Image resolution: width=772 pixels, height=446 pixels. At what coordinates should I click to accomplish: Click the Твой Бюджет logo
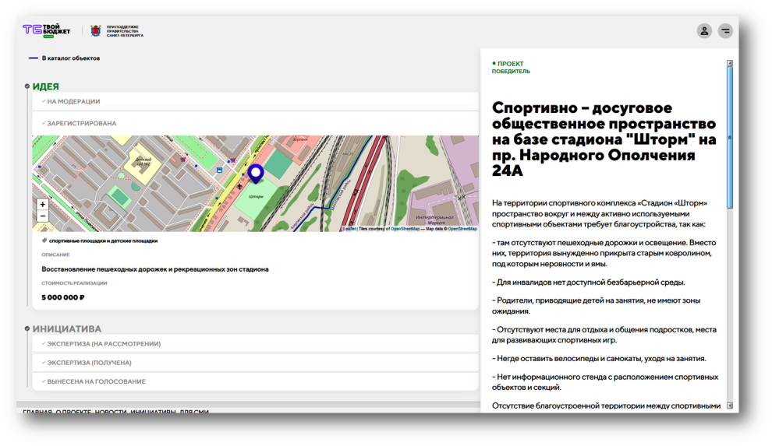tap(46, 30)
